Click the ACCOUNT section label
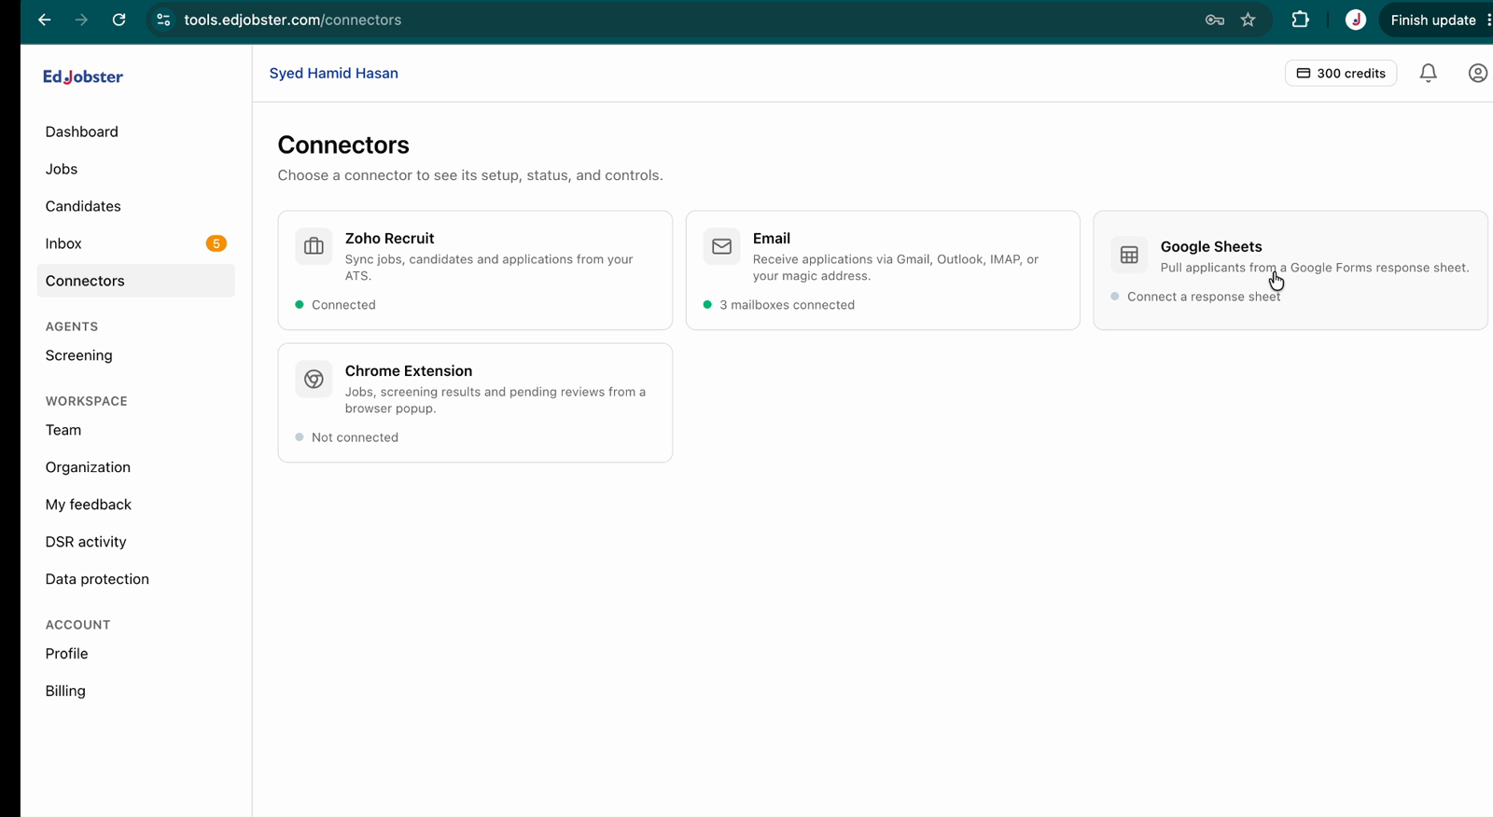 [78, 625]
